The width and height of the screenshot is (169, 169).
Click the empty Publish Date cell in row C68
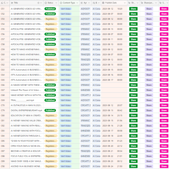[114, 95]
